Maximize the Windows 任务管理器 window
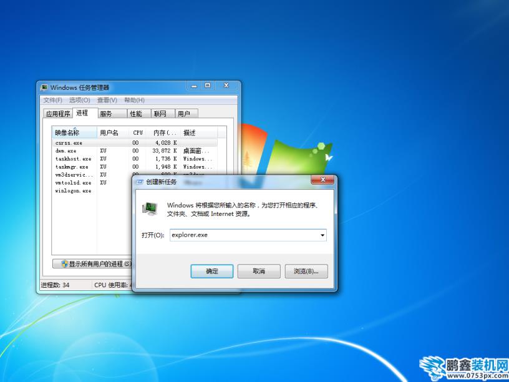Viewport: 509px width, 382px height. pyautogui.click(x=208, y=86)
